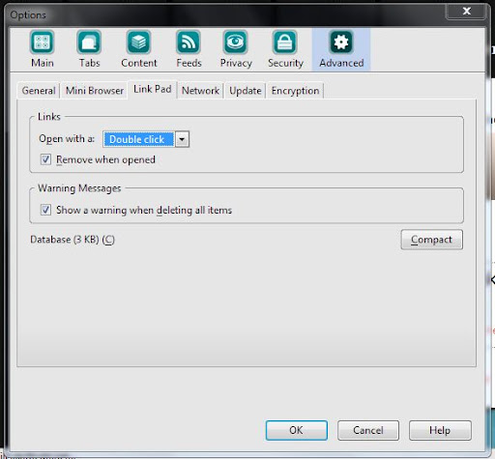Click the Warning Messages group title
The image size is (495, 459).
pyautogui.click(x=79, y=188)
